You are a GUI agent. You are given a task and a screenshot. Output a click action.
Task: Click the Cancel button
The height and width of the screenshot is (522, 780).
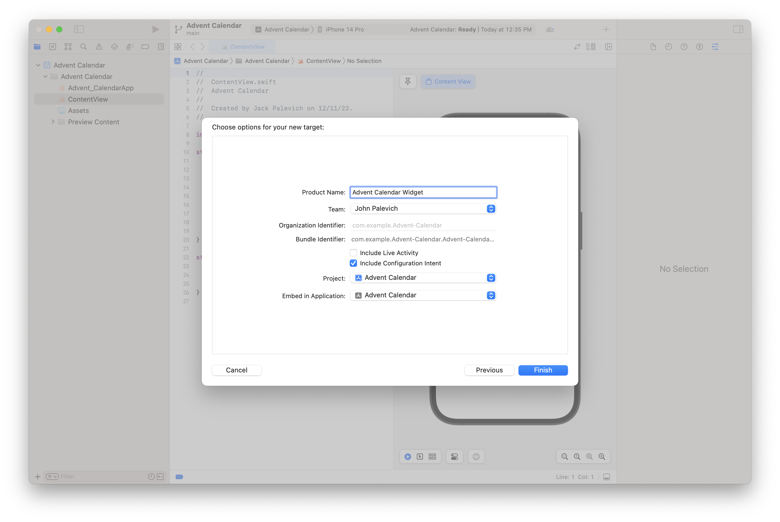pos(237,370)
